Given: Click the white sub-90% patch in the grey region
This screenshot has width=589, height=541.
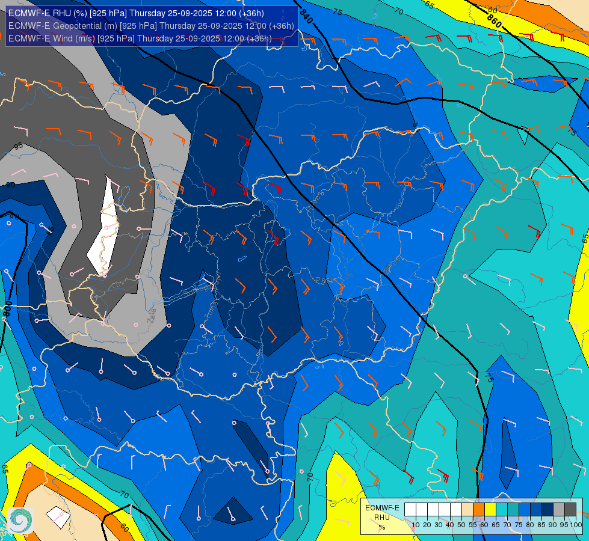Looking at the screenshot, I should pyautogui.click(x=103, y=227).
